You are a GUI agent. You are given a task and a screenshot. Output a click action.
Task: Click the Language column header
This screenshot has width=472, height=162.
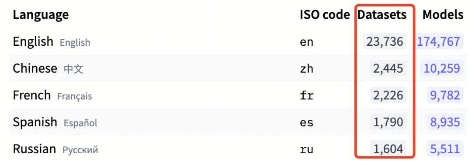41,14
